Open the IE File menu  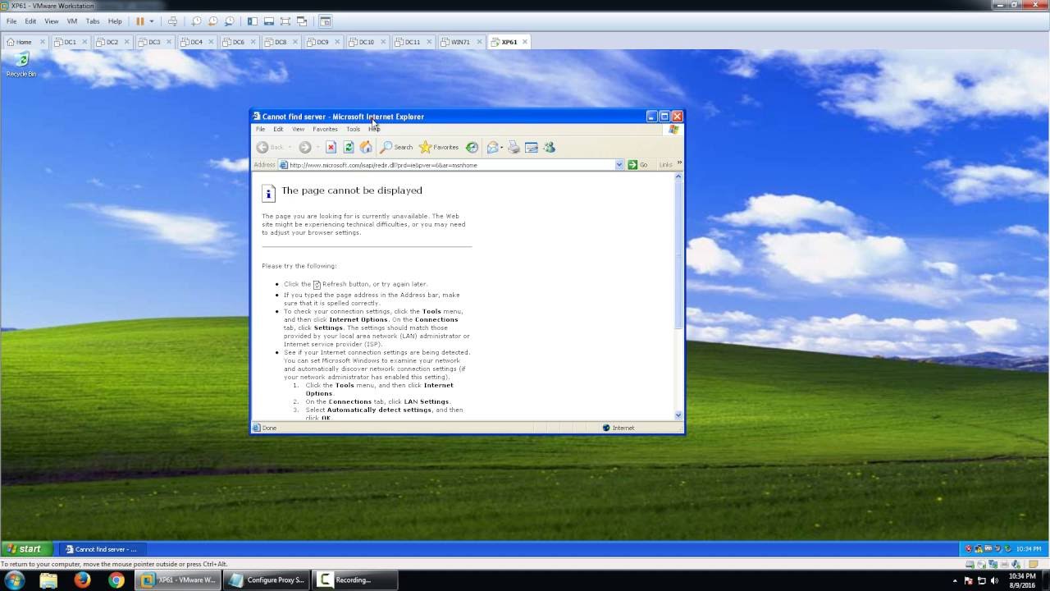click(260, 129)
